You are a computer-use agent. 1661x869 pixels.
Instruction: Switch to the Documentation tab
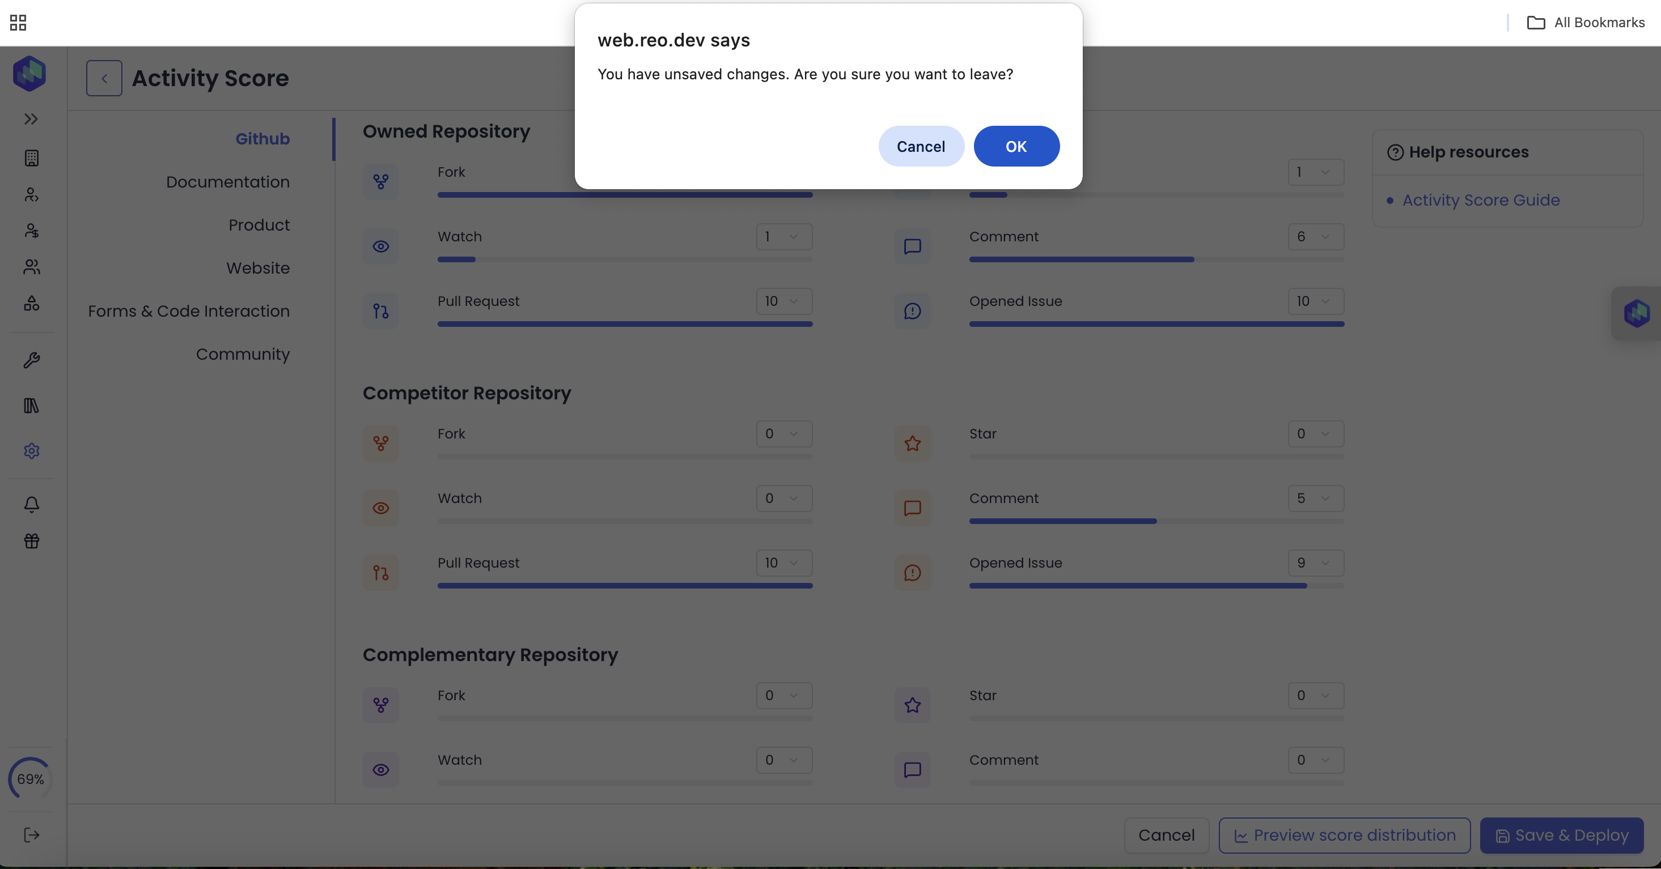click(x=228, y=182)
